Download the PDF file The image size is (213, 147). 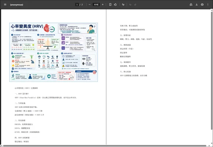click(x=197, y=5)
